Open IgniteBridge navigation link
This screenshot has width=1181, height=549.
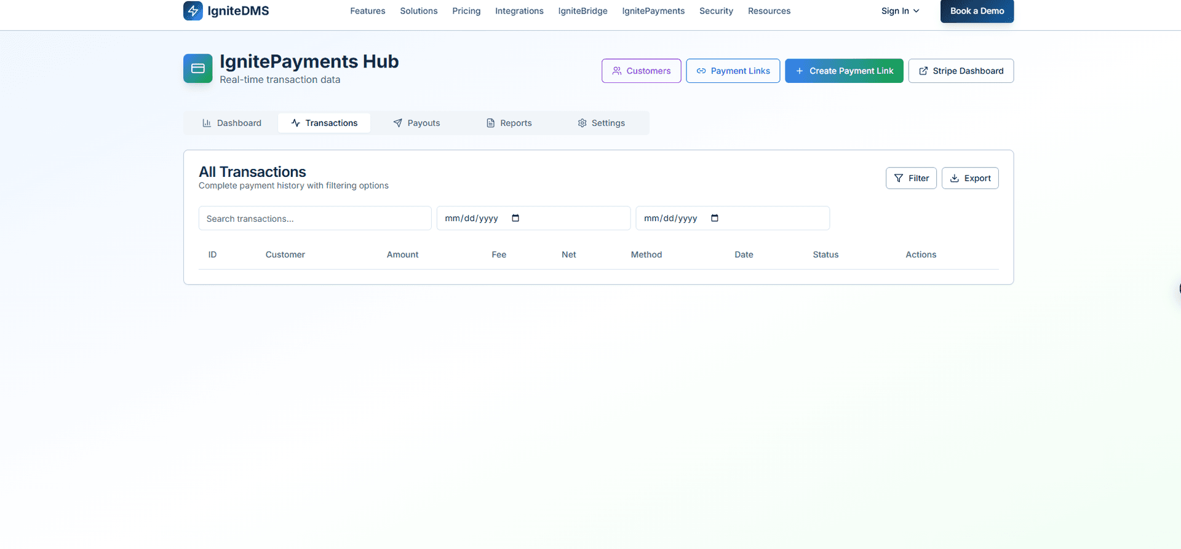(583, 11)
